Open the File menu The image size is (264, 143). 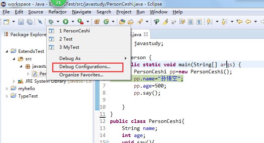coord(6,12)
